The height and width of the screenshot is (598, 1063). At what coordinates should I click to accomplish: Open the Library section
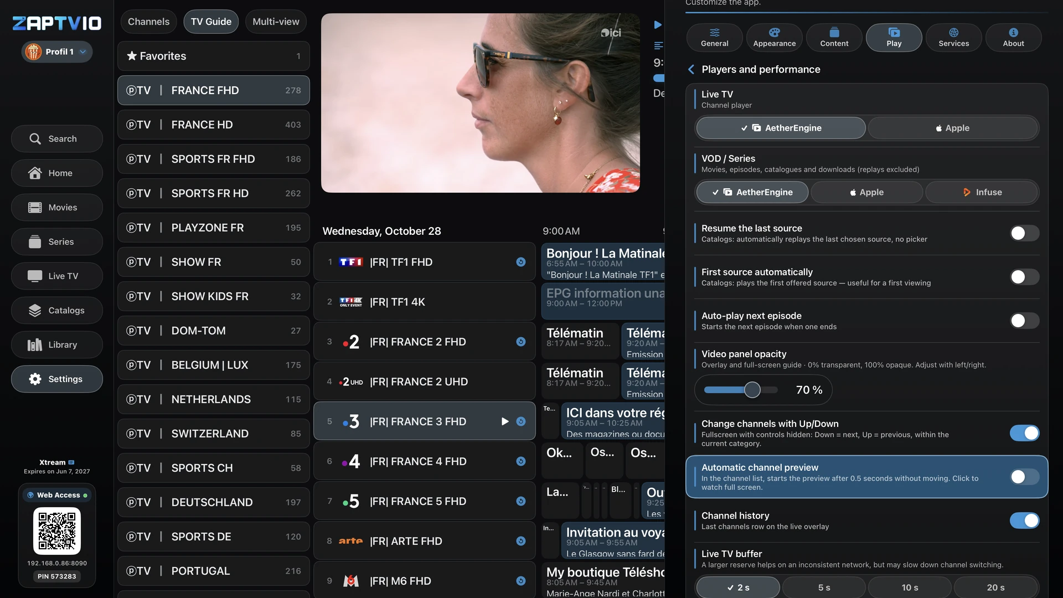[x=57, y=345]
